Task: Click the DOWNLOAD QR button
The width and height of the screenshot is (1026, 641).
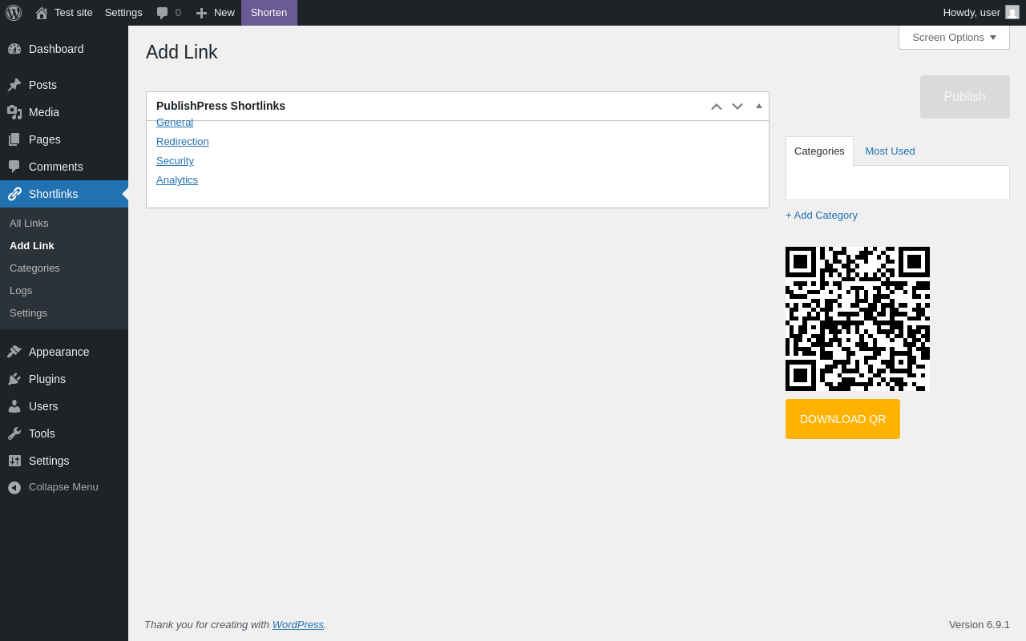Action: tap(842, 419)
